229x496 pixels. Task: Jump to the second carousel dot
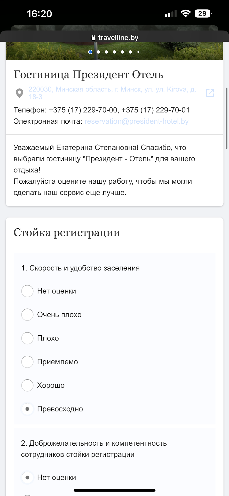coord(98,52)
